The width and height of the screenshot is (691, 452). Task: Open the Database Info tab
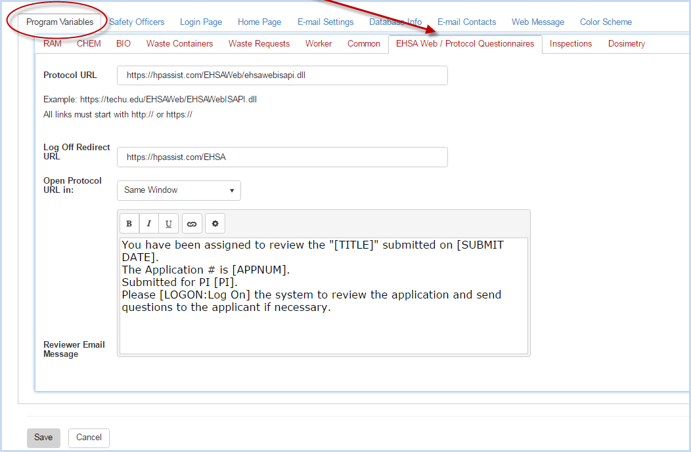pyautogui.click(x=395, y=22)
